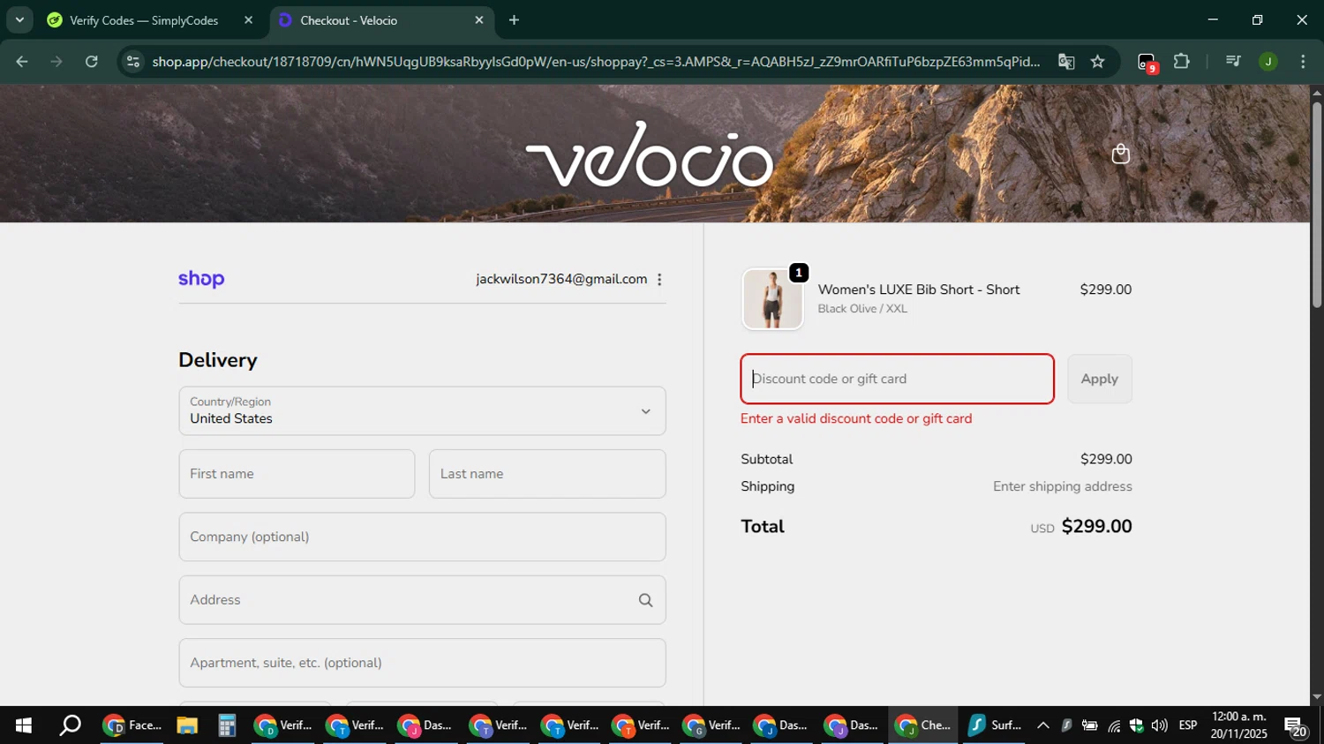Viewport: 1324px width, 744px height.
Task: Go back to the previous page
Action: tap(22, 62)
